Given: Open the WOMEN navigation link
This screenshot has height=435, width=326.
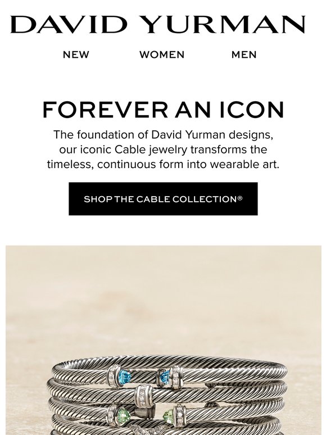Looking at the screenshot, I should [x=162, y=55].
